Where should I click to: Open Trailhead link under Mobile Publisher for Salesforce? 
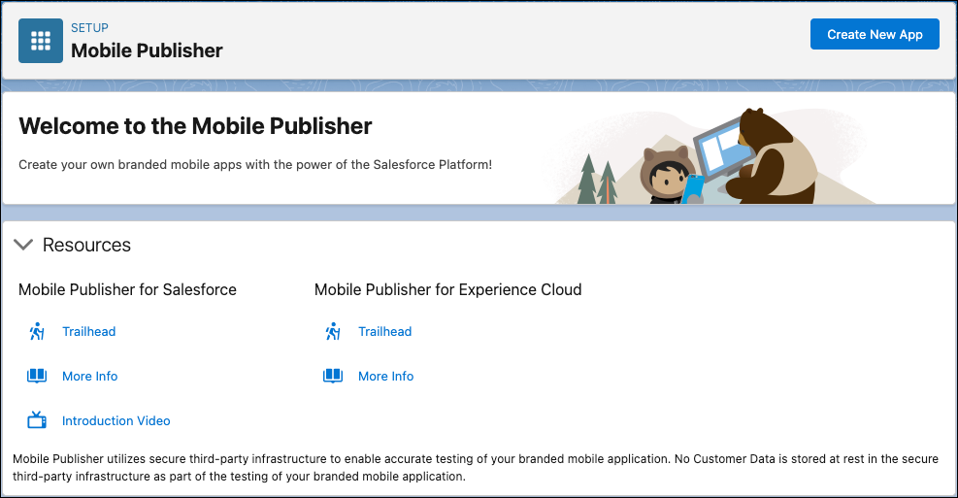(x=88, y=331)
